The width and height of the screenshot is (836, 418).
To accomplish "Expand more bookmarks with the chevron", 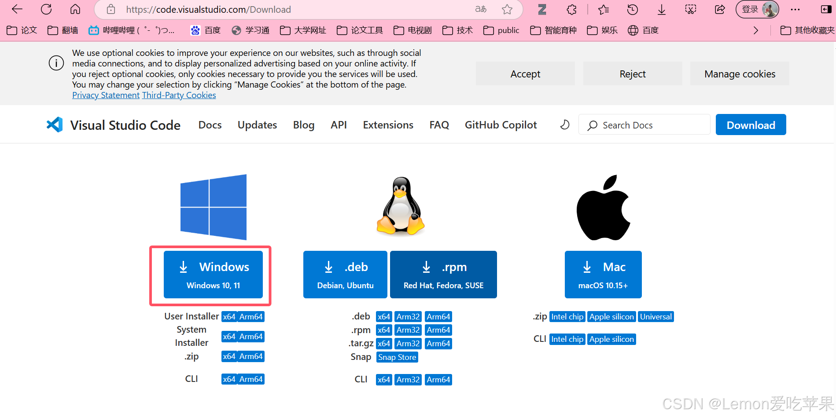I will (x=756, y=30).
